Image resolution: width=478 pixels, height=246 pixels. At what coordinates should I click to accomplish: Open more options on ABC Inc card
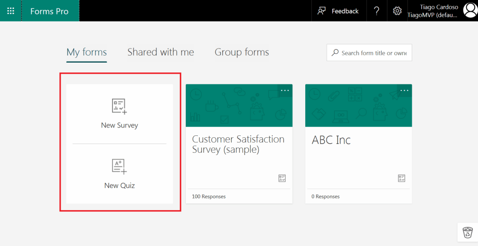[x=404, y=91]
